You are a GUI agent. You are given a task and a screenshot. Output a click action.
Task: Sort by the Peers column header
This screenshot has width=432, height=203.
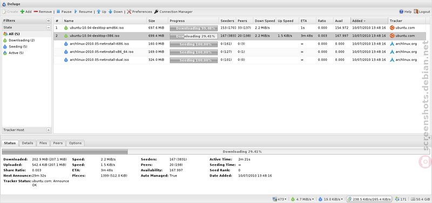tap(245, 21)
